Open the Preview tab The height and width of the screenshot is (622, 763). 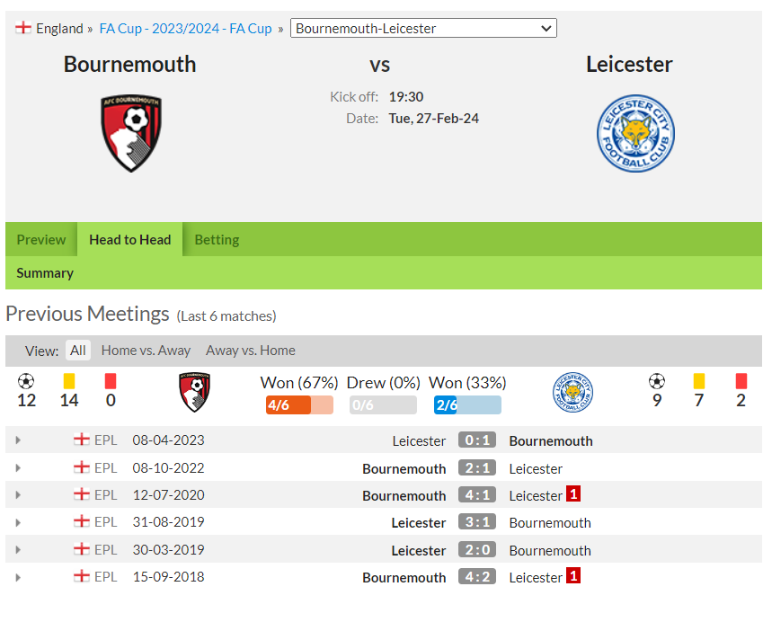[x=40, y=239]
